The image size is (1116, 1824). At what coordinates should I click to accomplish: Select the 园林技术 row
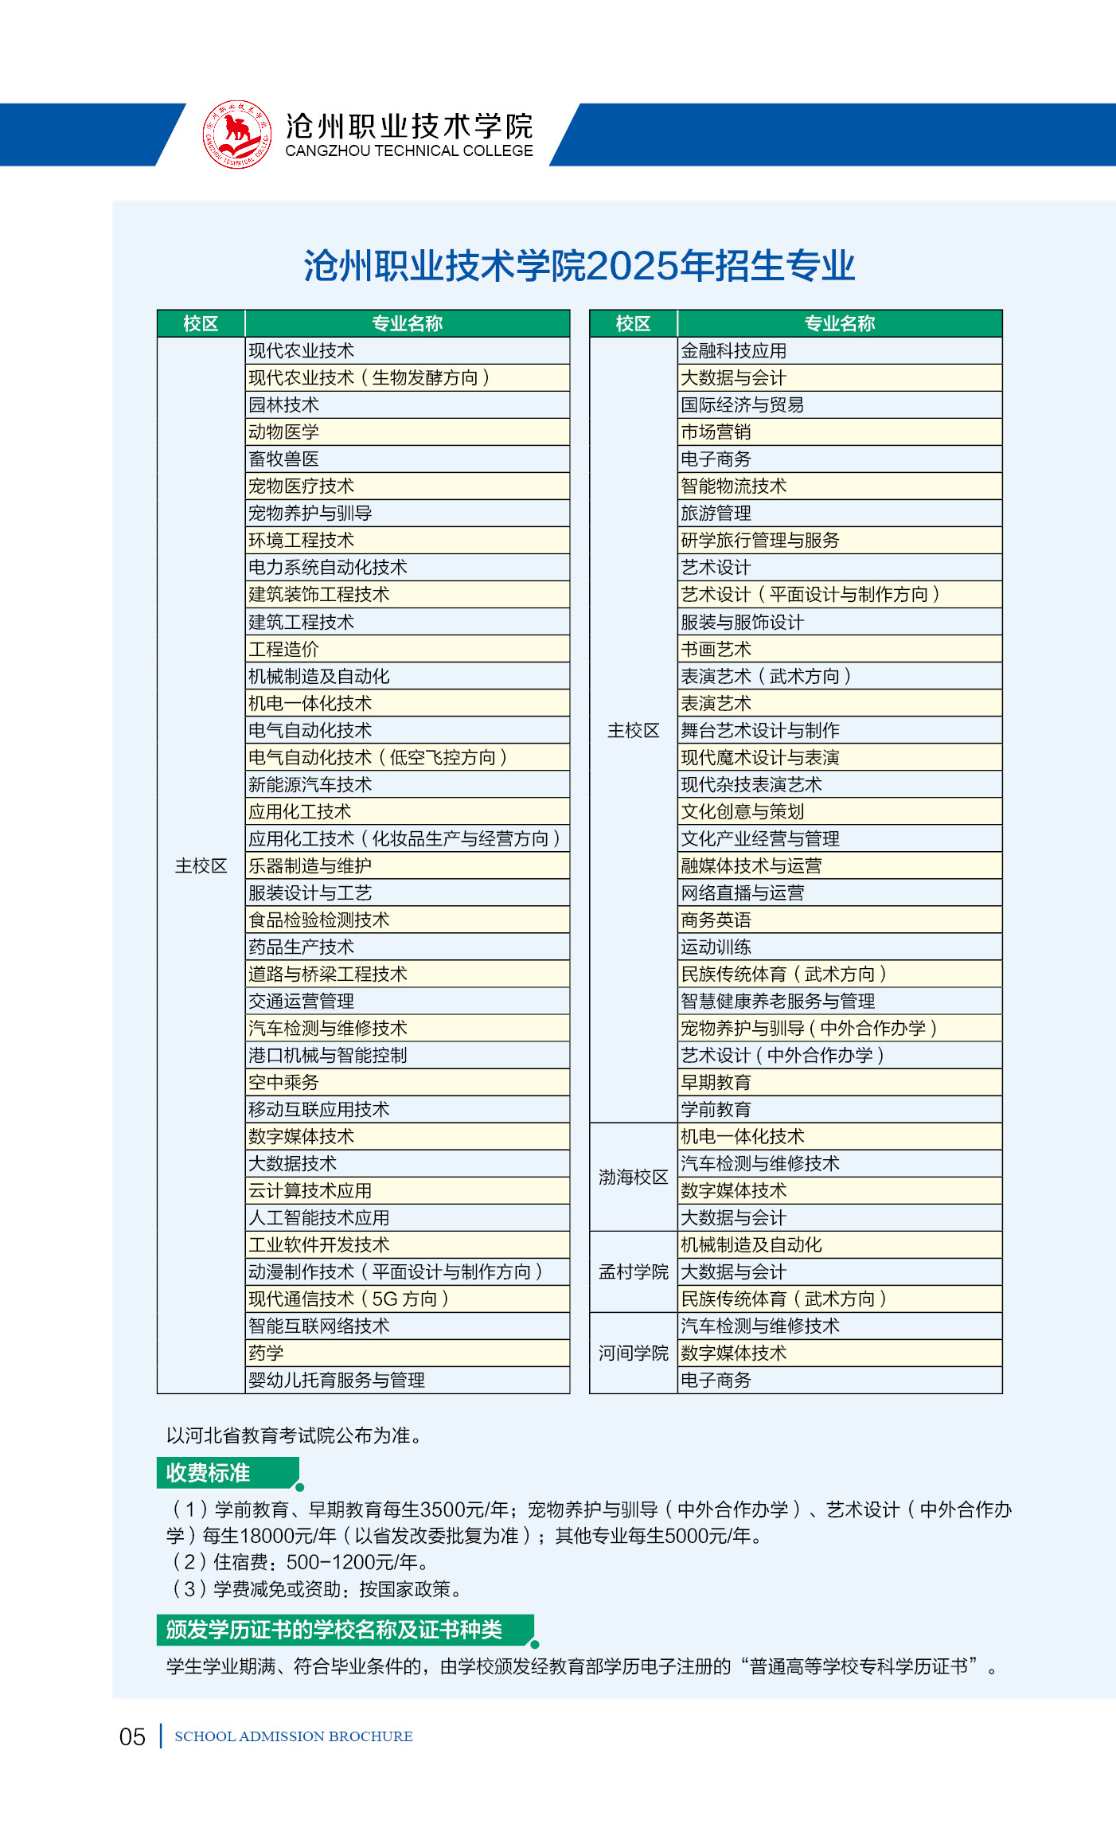pyautogui.click(x=408, y=404)
